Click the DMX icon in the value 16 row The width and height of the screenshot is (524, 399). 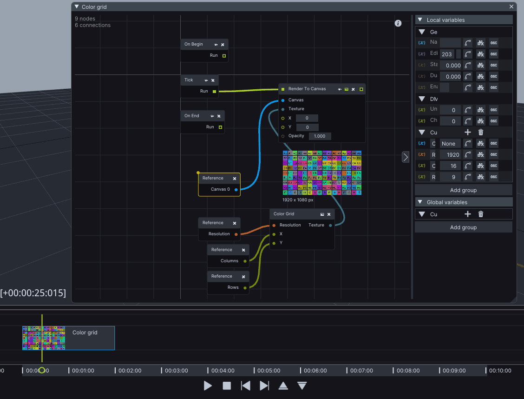tap(481, 166)
